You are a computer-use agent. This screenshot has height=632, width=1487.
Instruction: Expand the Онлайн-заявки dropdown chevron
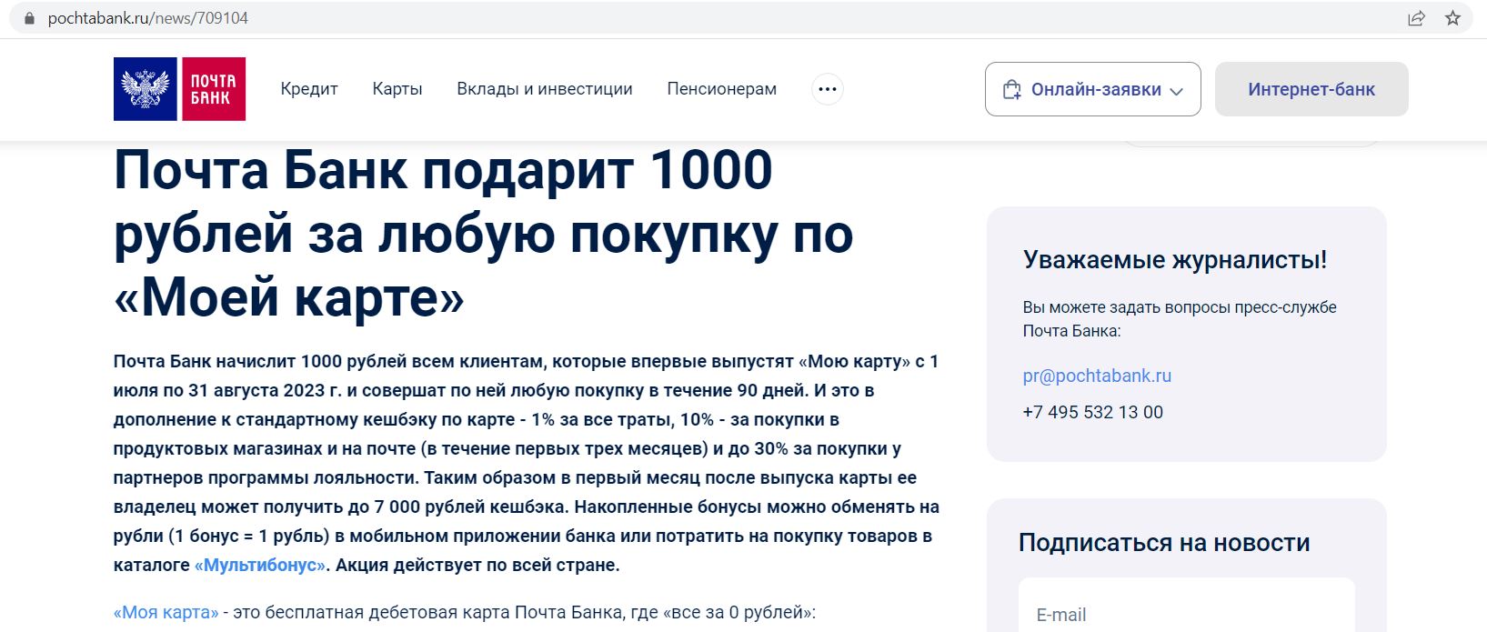pos(1176,91)
